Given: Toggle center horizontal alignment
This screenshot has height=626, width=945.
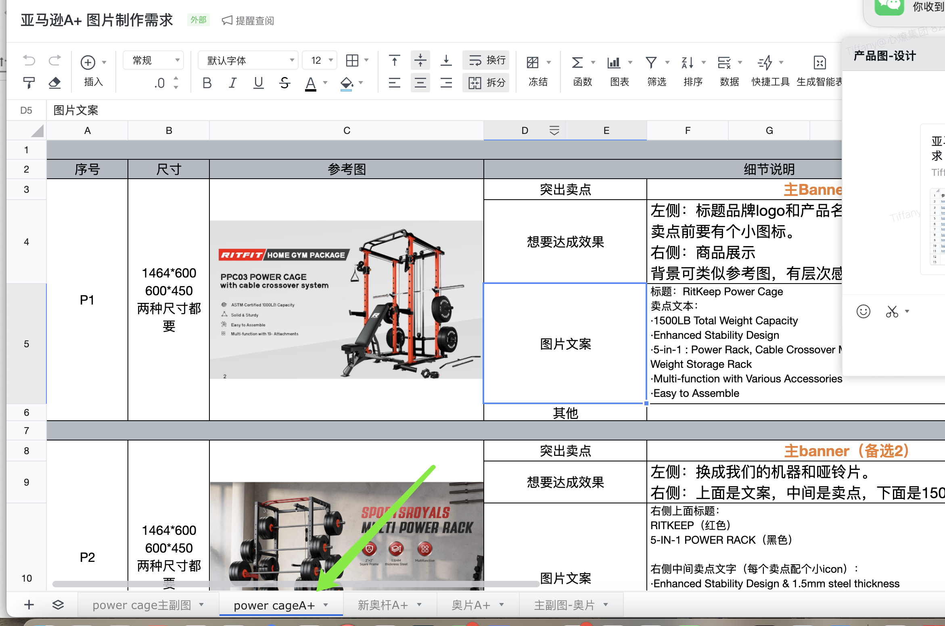Looking at the screenshot, I should coord(420,83).
